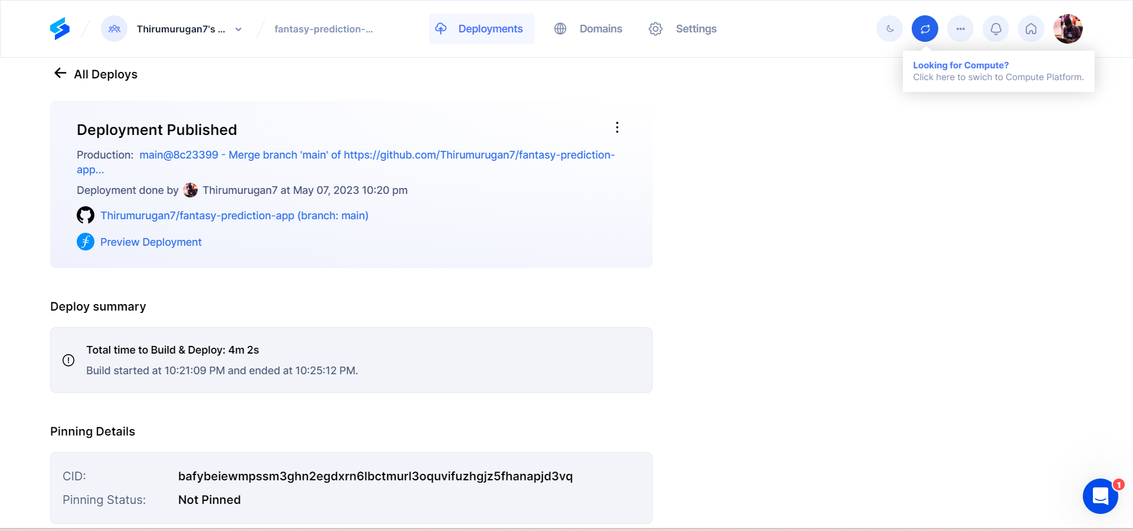Screen dimensions: 1133x531
Task: Click the Deployment Published heading
Action: coord(157,130)
